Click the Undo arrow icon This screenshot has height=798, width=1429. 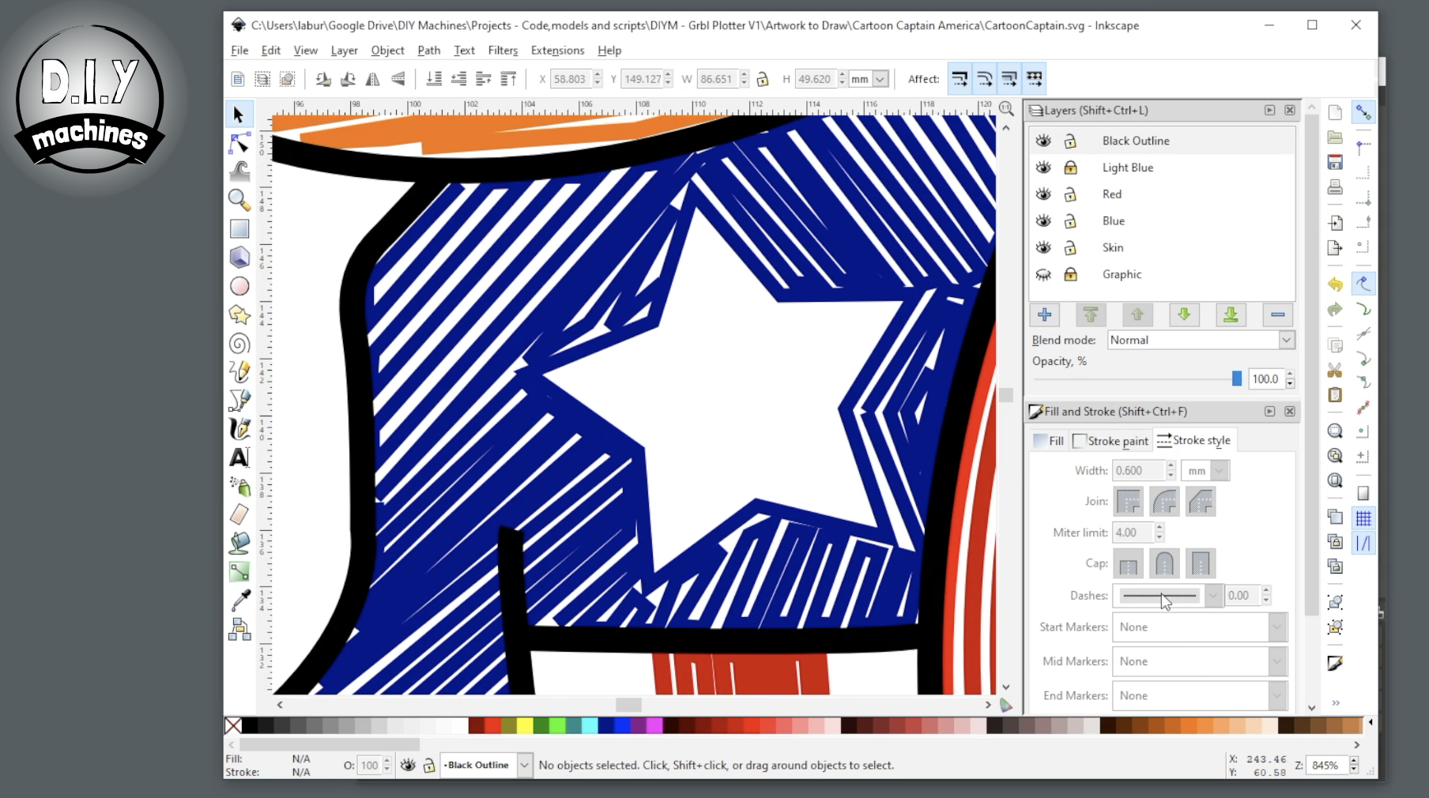pos(1335,284)
